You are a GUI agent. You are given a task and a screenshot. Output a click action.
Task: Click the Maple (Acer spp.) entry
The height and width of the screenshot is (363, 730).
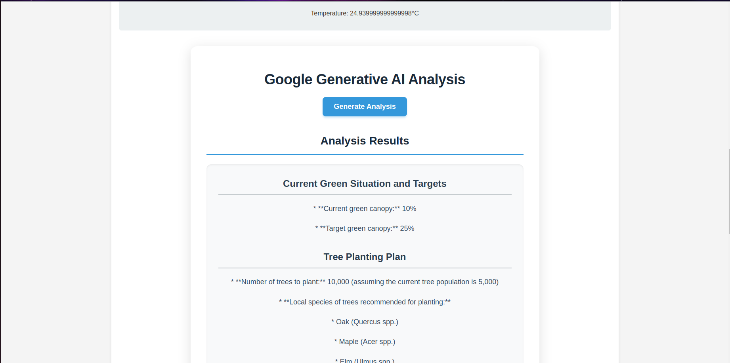click(365, 342)
